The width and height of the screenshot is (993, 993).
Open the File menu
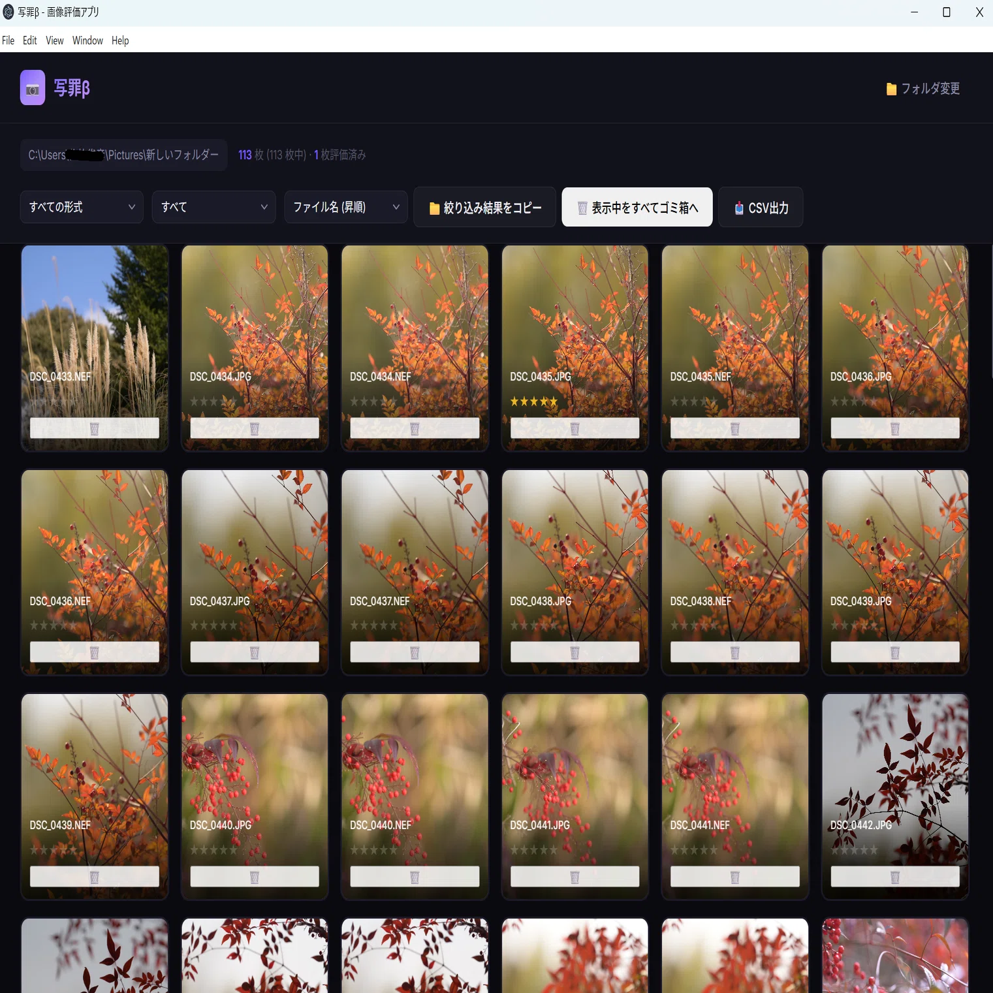click(x=8, y=40)
